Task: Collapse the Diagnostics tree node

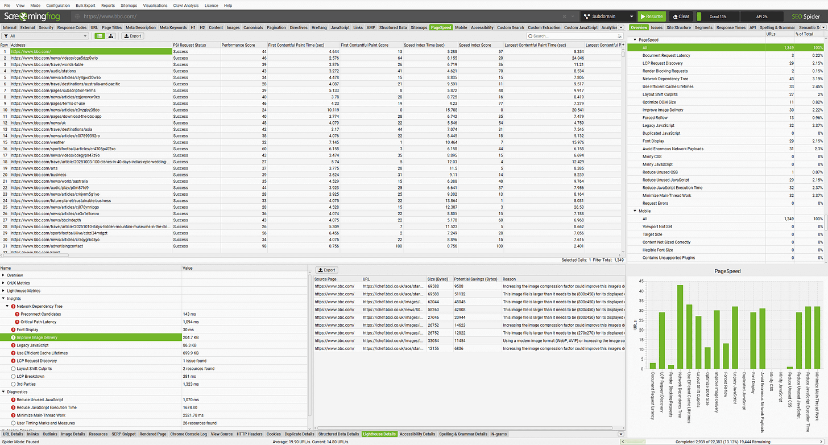Action: point(3,392)
